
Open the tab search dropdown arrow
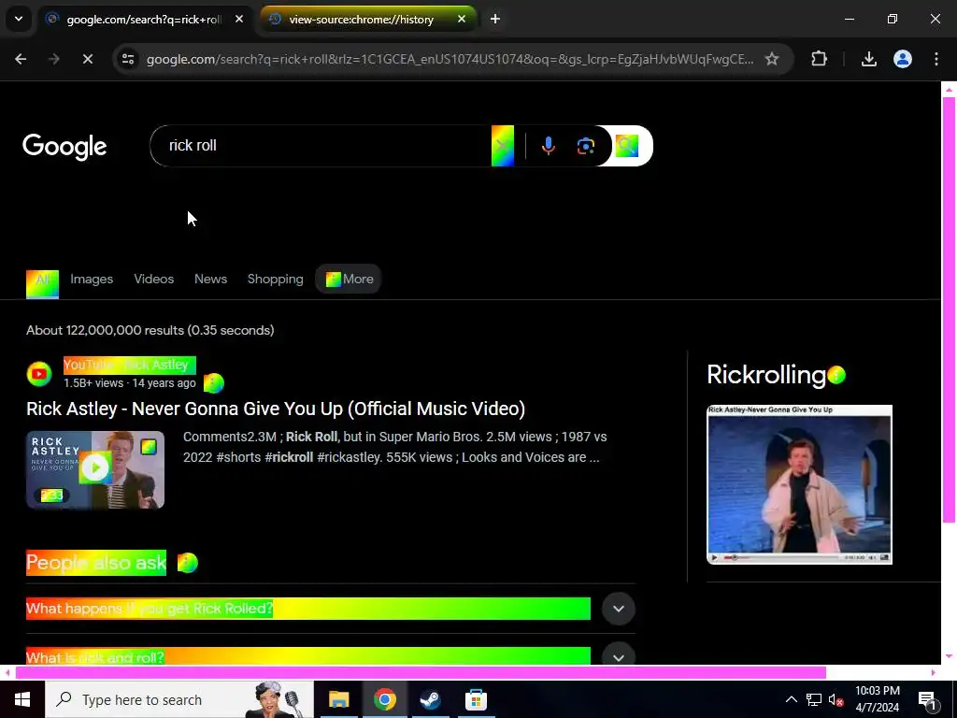[19, 19]
